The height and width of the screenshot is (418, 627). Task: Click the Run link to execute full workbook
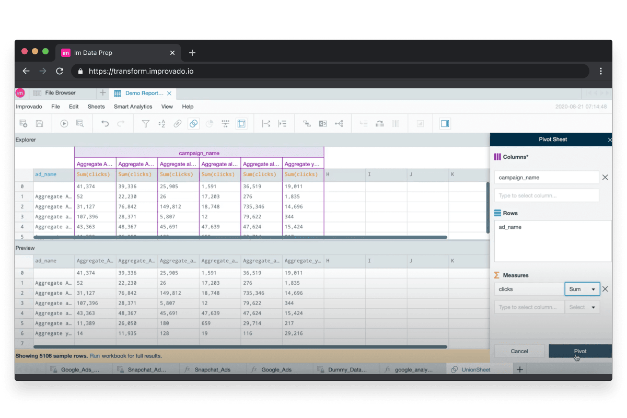pos(95,355)
